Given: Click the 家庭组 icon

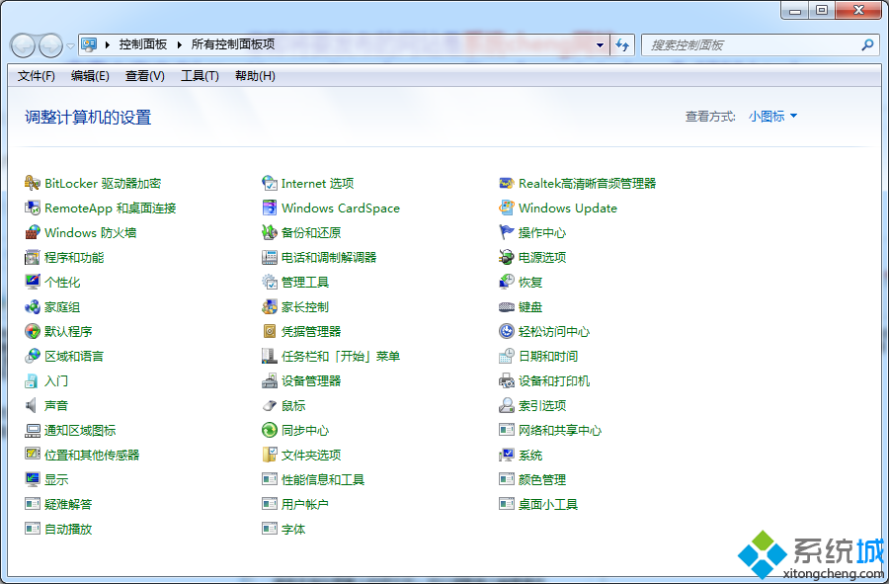Looking at the screenshot, I should tap(33, 306).
